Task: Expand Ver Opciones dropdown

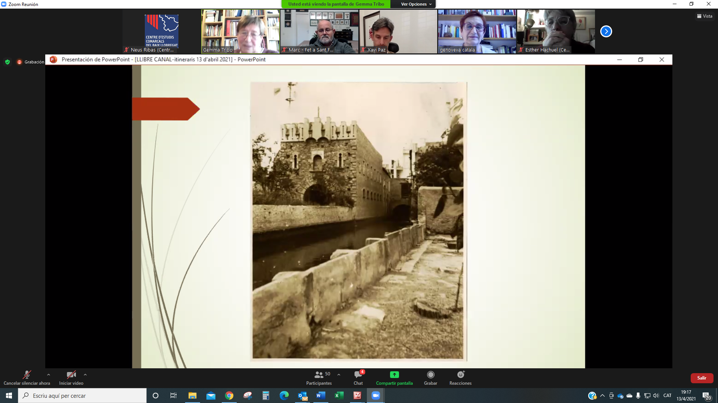Action: tap(416, 4)
